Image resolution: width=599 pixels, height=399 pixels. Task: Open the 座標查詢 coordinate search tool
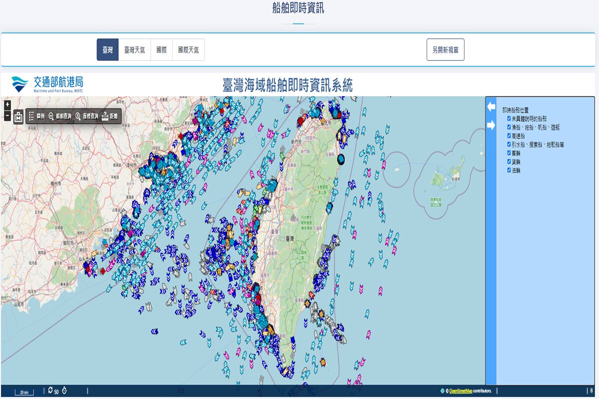click(x=86, y=116)
